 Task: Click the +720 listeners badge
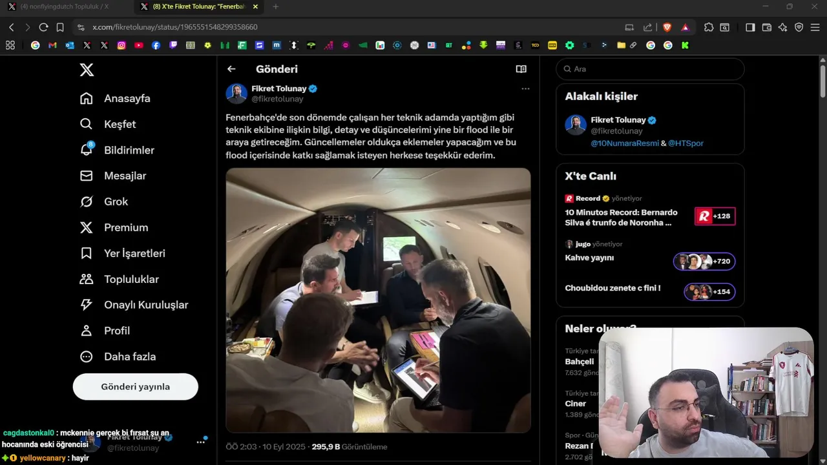704,262
